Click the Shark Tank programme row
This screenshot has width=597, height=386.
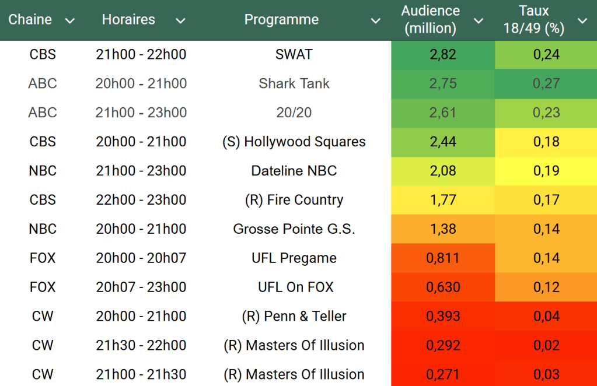click(294, 84)
